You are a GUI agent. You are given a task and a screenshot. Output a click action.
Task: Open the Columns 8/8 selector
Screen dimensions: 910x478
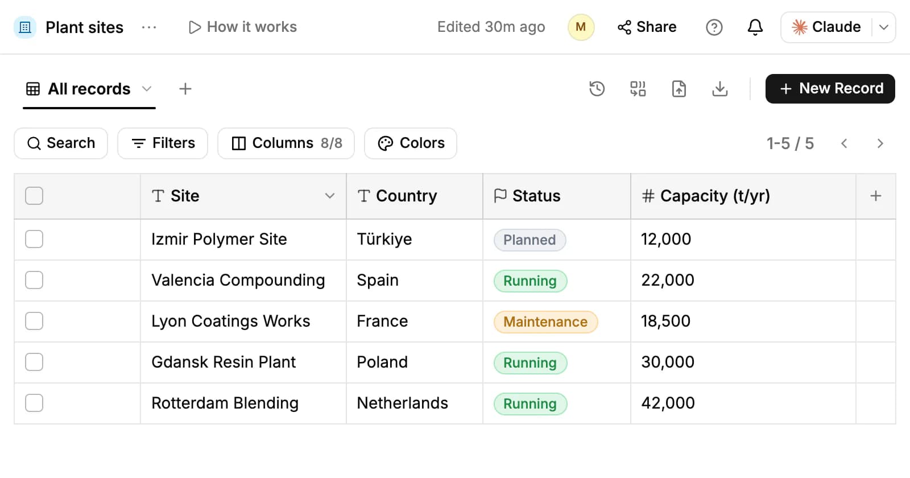(286, 143)
